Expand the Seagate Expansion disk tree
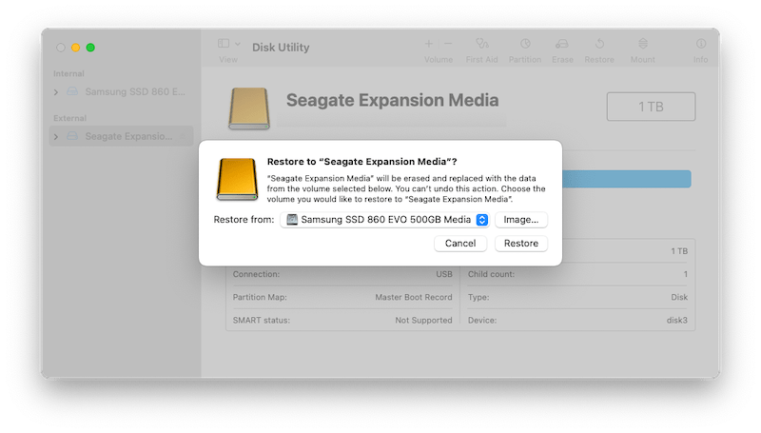The height and width of the screenshot is (433, 761). [56, 136]
